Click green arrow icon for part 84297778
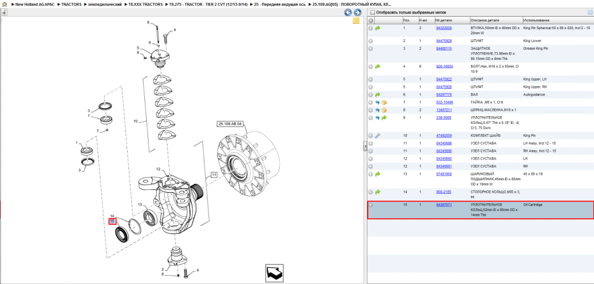 [378, 94]
